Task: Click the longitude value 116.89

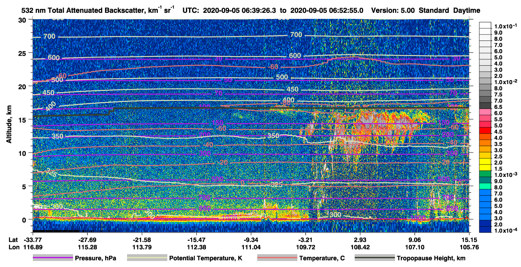Action: (x=33, y=247)
